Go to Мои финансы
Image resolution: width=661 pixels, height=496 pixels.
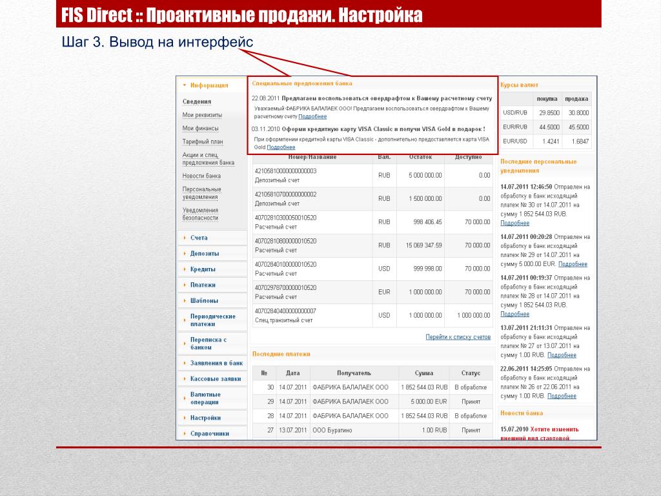click(201, 129)
